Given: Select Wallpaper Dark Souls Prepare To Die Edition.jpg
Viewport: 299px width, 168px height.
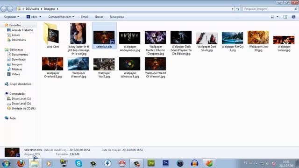Looking at the screenshot, I should pos(181,43).
